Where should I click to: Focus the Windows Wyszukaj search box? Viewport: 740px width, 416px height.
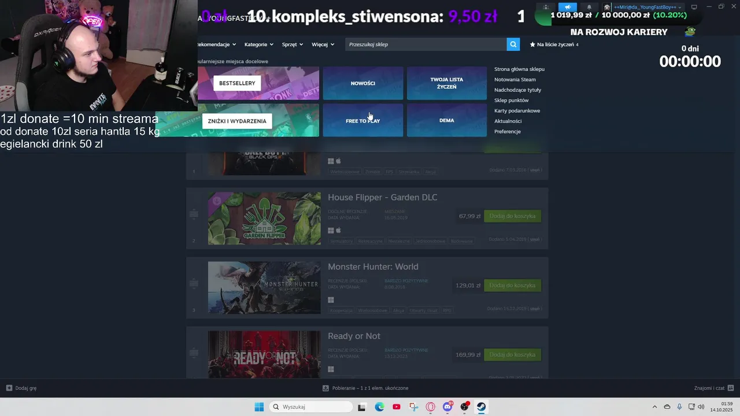click(x=311, y=407)
